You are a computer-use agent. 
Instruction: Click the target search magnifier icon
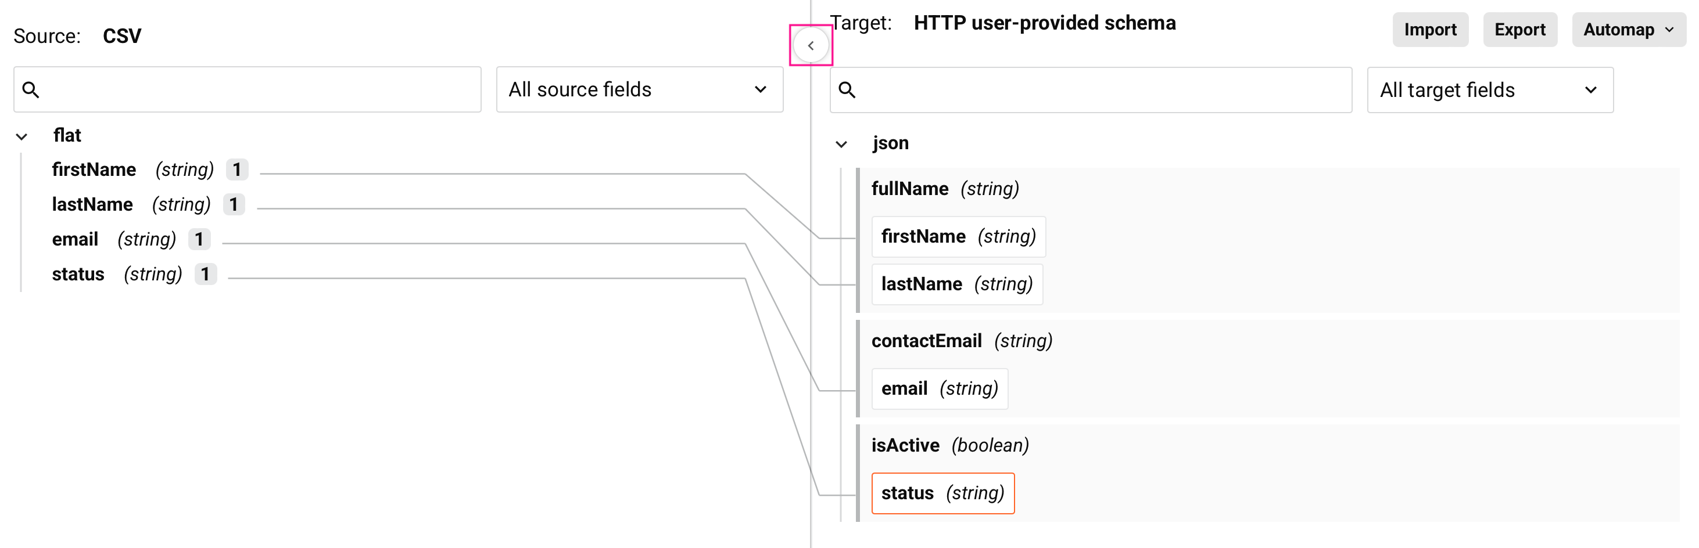click(x=847, y=90)
